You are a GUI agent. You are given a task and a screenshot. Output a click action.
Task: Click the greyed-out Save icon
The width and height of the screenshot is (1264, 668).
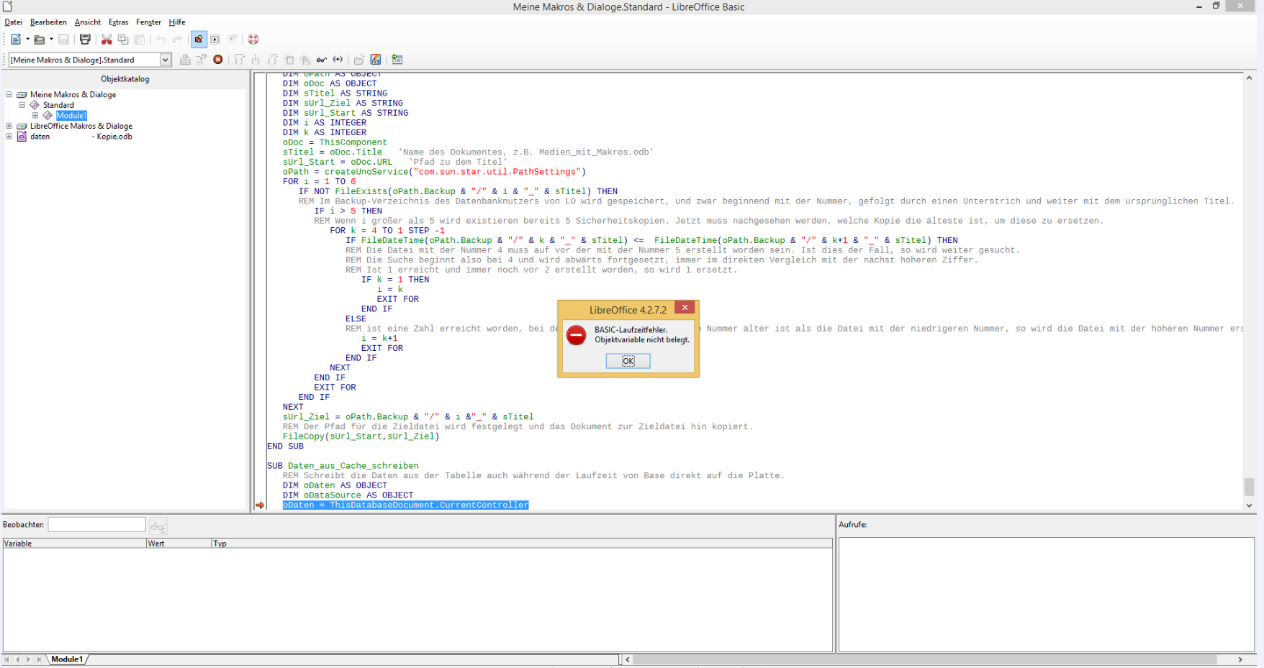point(63,40)
